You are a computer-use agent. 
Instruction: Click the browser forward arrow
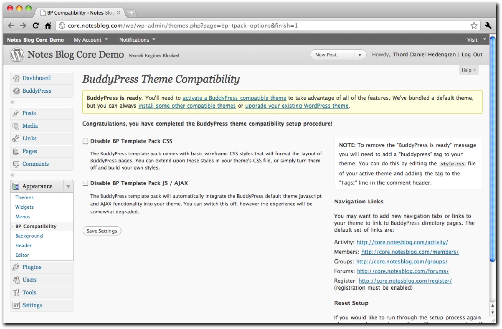(23, 26)
